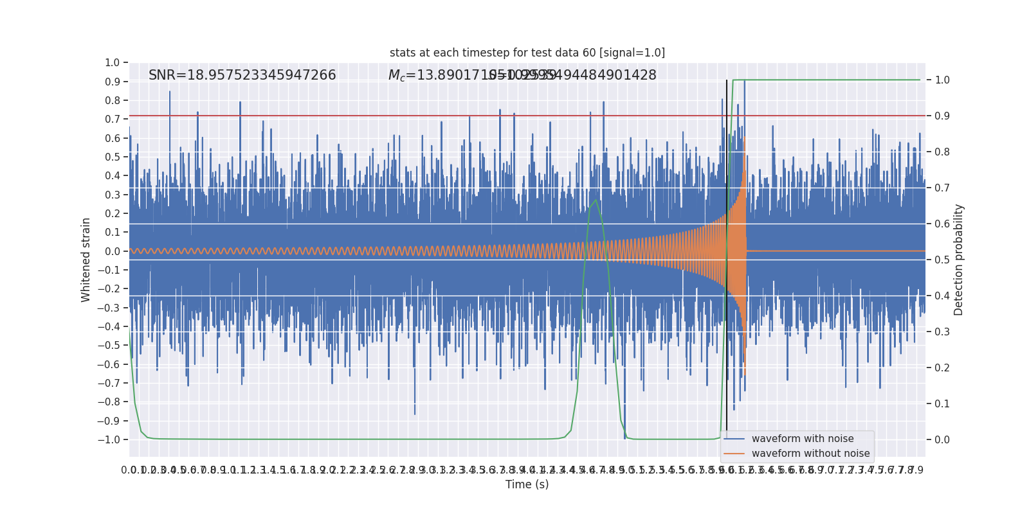Click 0.7 tick on Detection probability axis
This screenshot has width=1029, height=514.
pyautogui.click(x=942, y=188)
